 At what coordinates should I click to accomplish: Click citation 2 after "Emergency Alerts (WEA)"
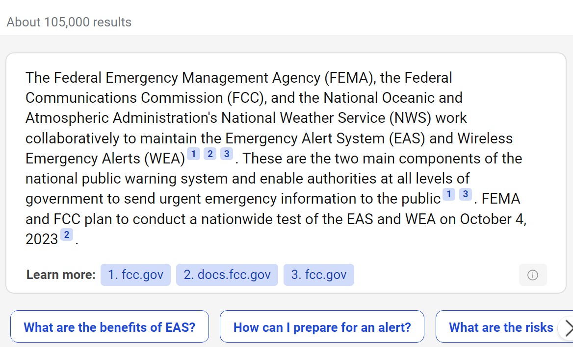[x=210, y=154]
